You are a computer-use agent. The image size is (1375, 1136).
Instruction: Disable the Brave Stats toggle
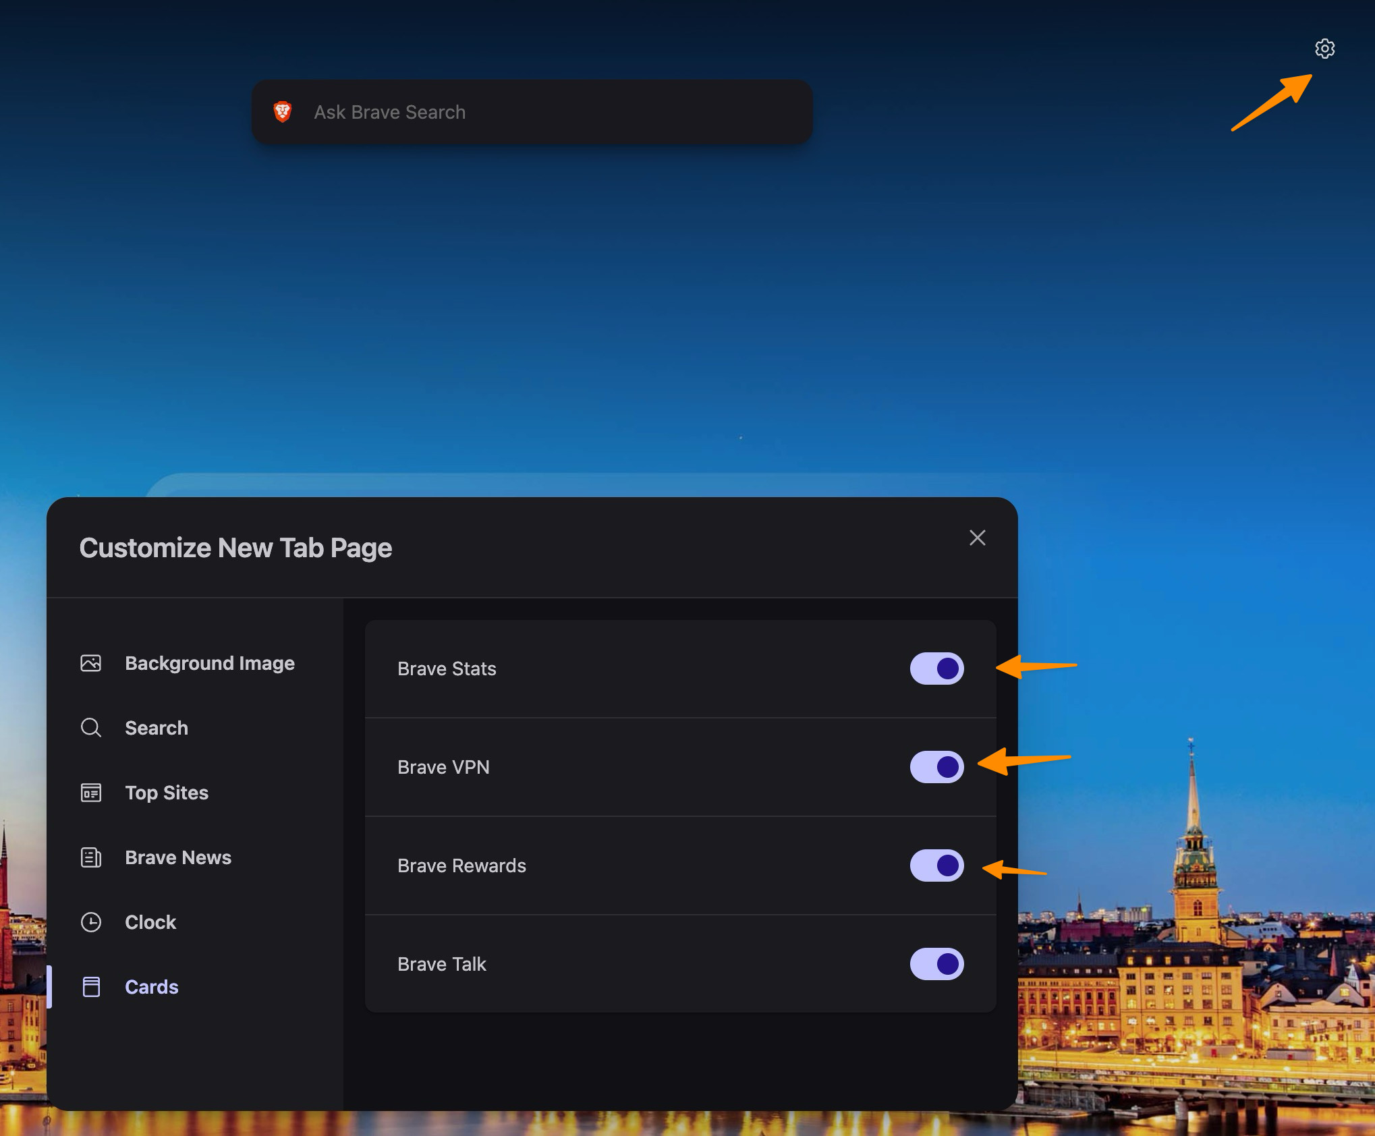point(937,669)
